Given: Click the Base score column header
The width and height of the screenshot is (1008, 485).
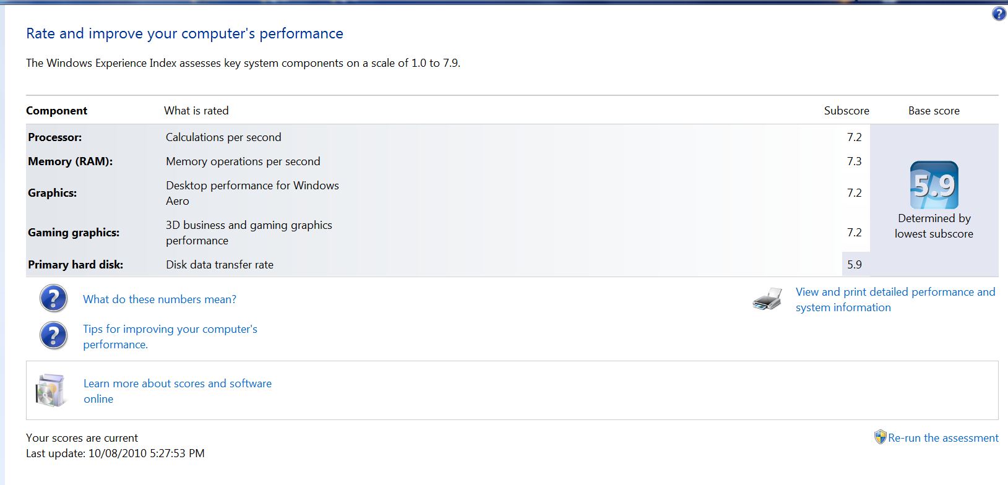Looking at the screenshot, I should [x=934, y=111].
